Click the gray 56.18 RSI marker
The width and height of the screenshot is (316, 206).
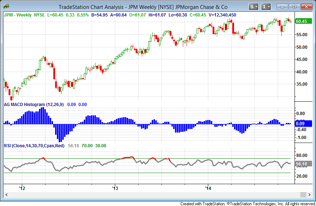(303, 164)
